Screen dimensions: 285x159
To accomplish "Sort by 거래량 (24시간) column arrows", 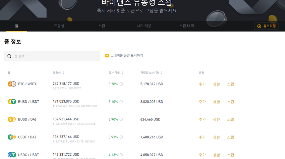I will (161, 73).
